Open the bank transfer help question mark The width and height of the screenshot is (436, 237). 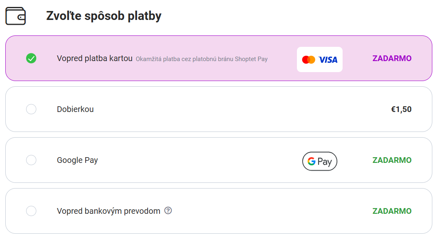pos(168,211)
